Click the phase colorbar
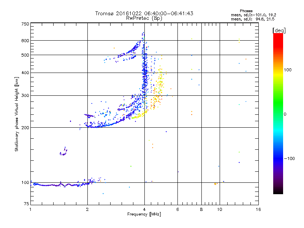304x228 pixels. point(278,114)
